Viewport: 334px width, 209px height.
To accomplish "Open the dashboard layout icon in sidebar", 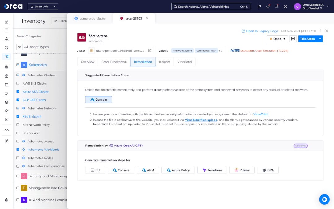I will tap(6, 30).
